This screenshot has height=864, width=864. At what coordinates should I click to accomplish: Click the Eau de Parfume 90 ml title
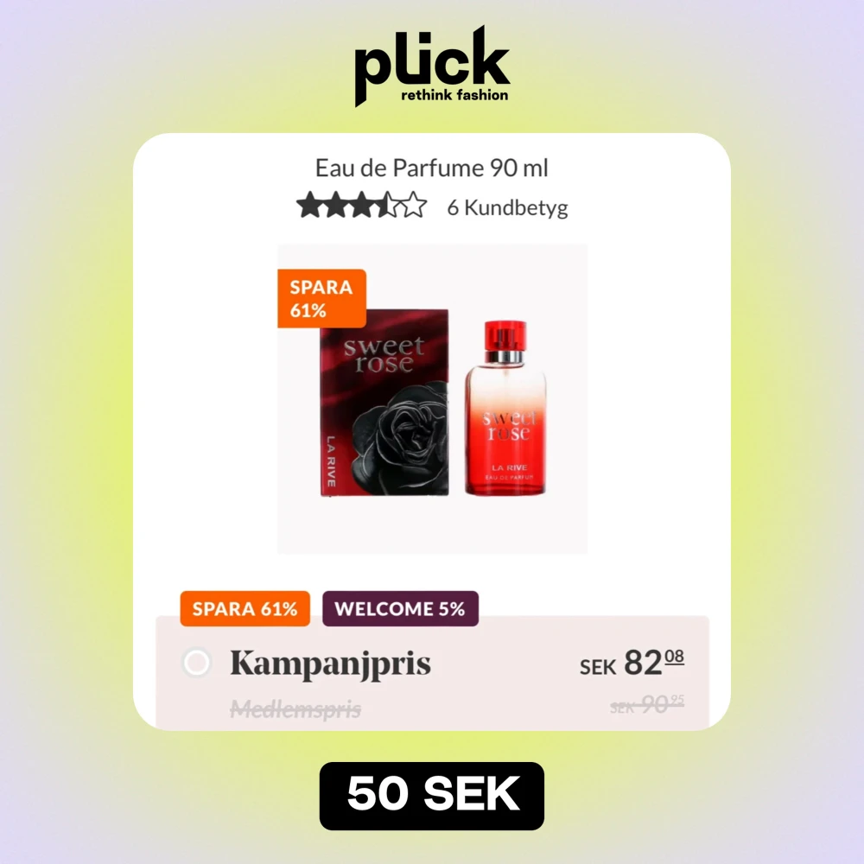432,168
